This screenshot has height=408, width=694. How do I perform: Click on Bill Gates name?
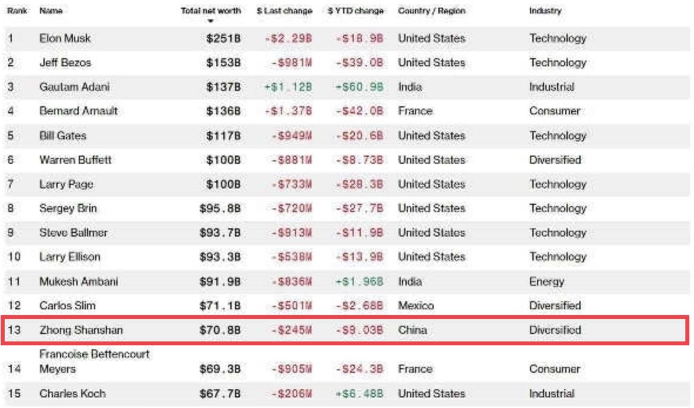[x=63, y=136]
